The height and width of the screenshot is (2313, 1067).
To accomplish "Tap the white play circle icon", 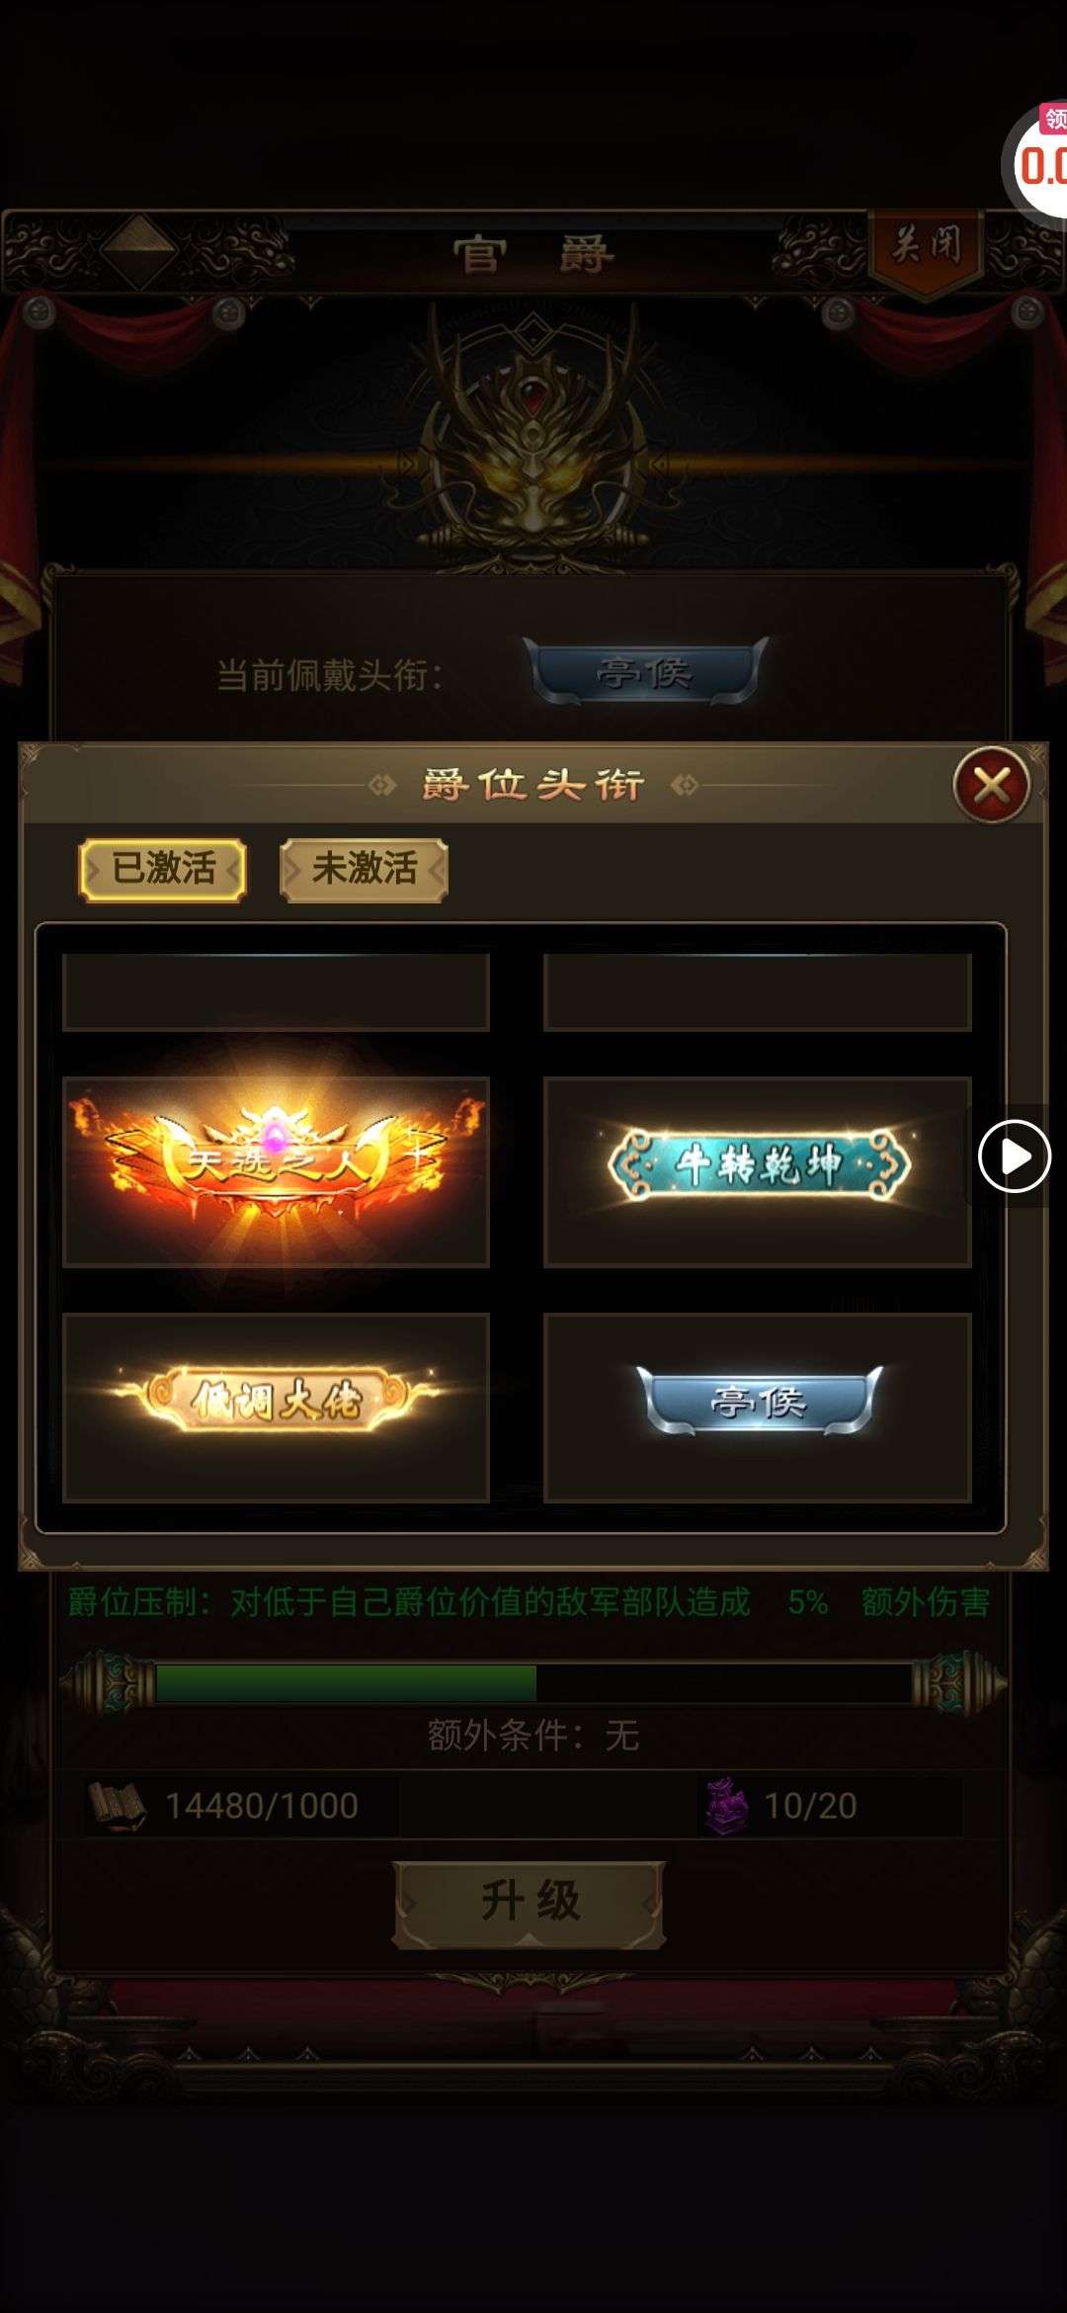I will 1015,1156.
